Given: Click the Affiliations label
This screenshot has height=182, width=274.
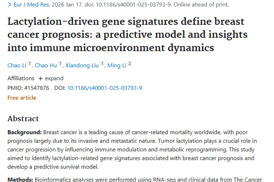Looking at the screenshot, I should point(21,78).
